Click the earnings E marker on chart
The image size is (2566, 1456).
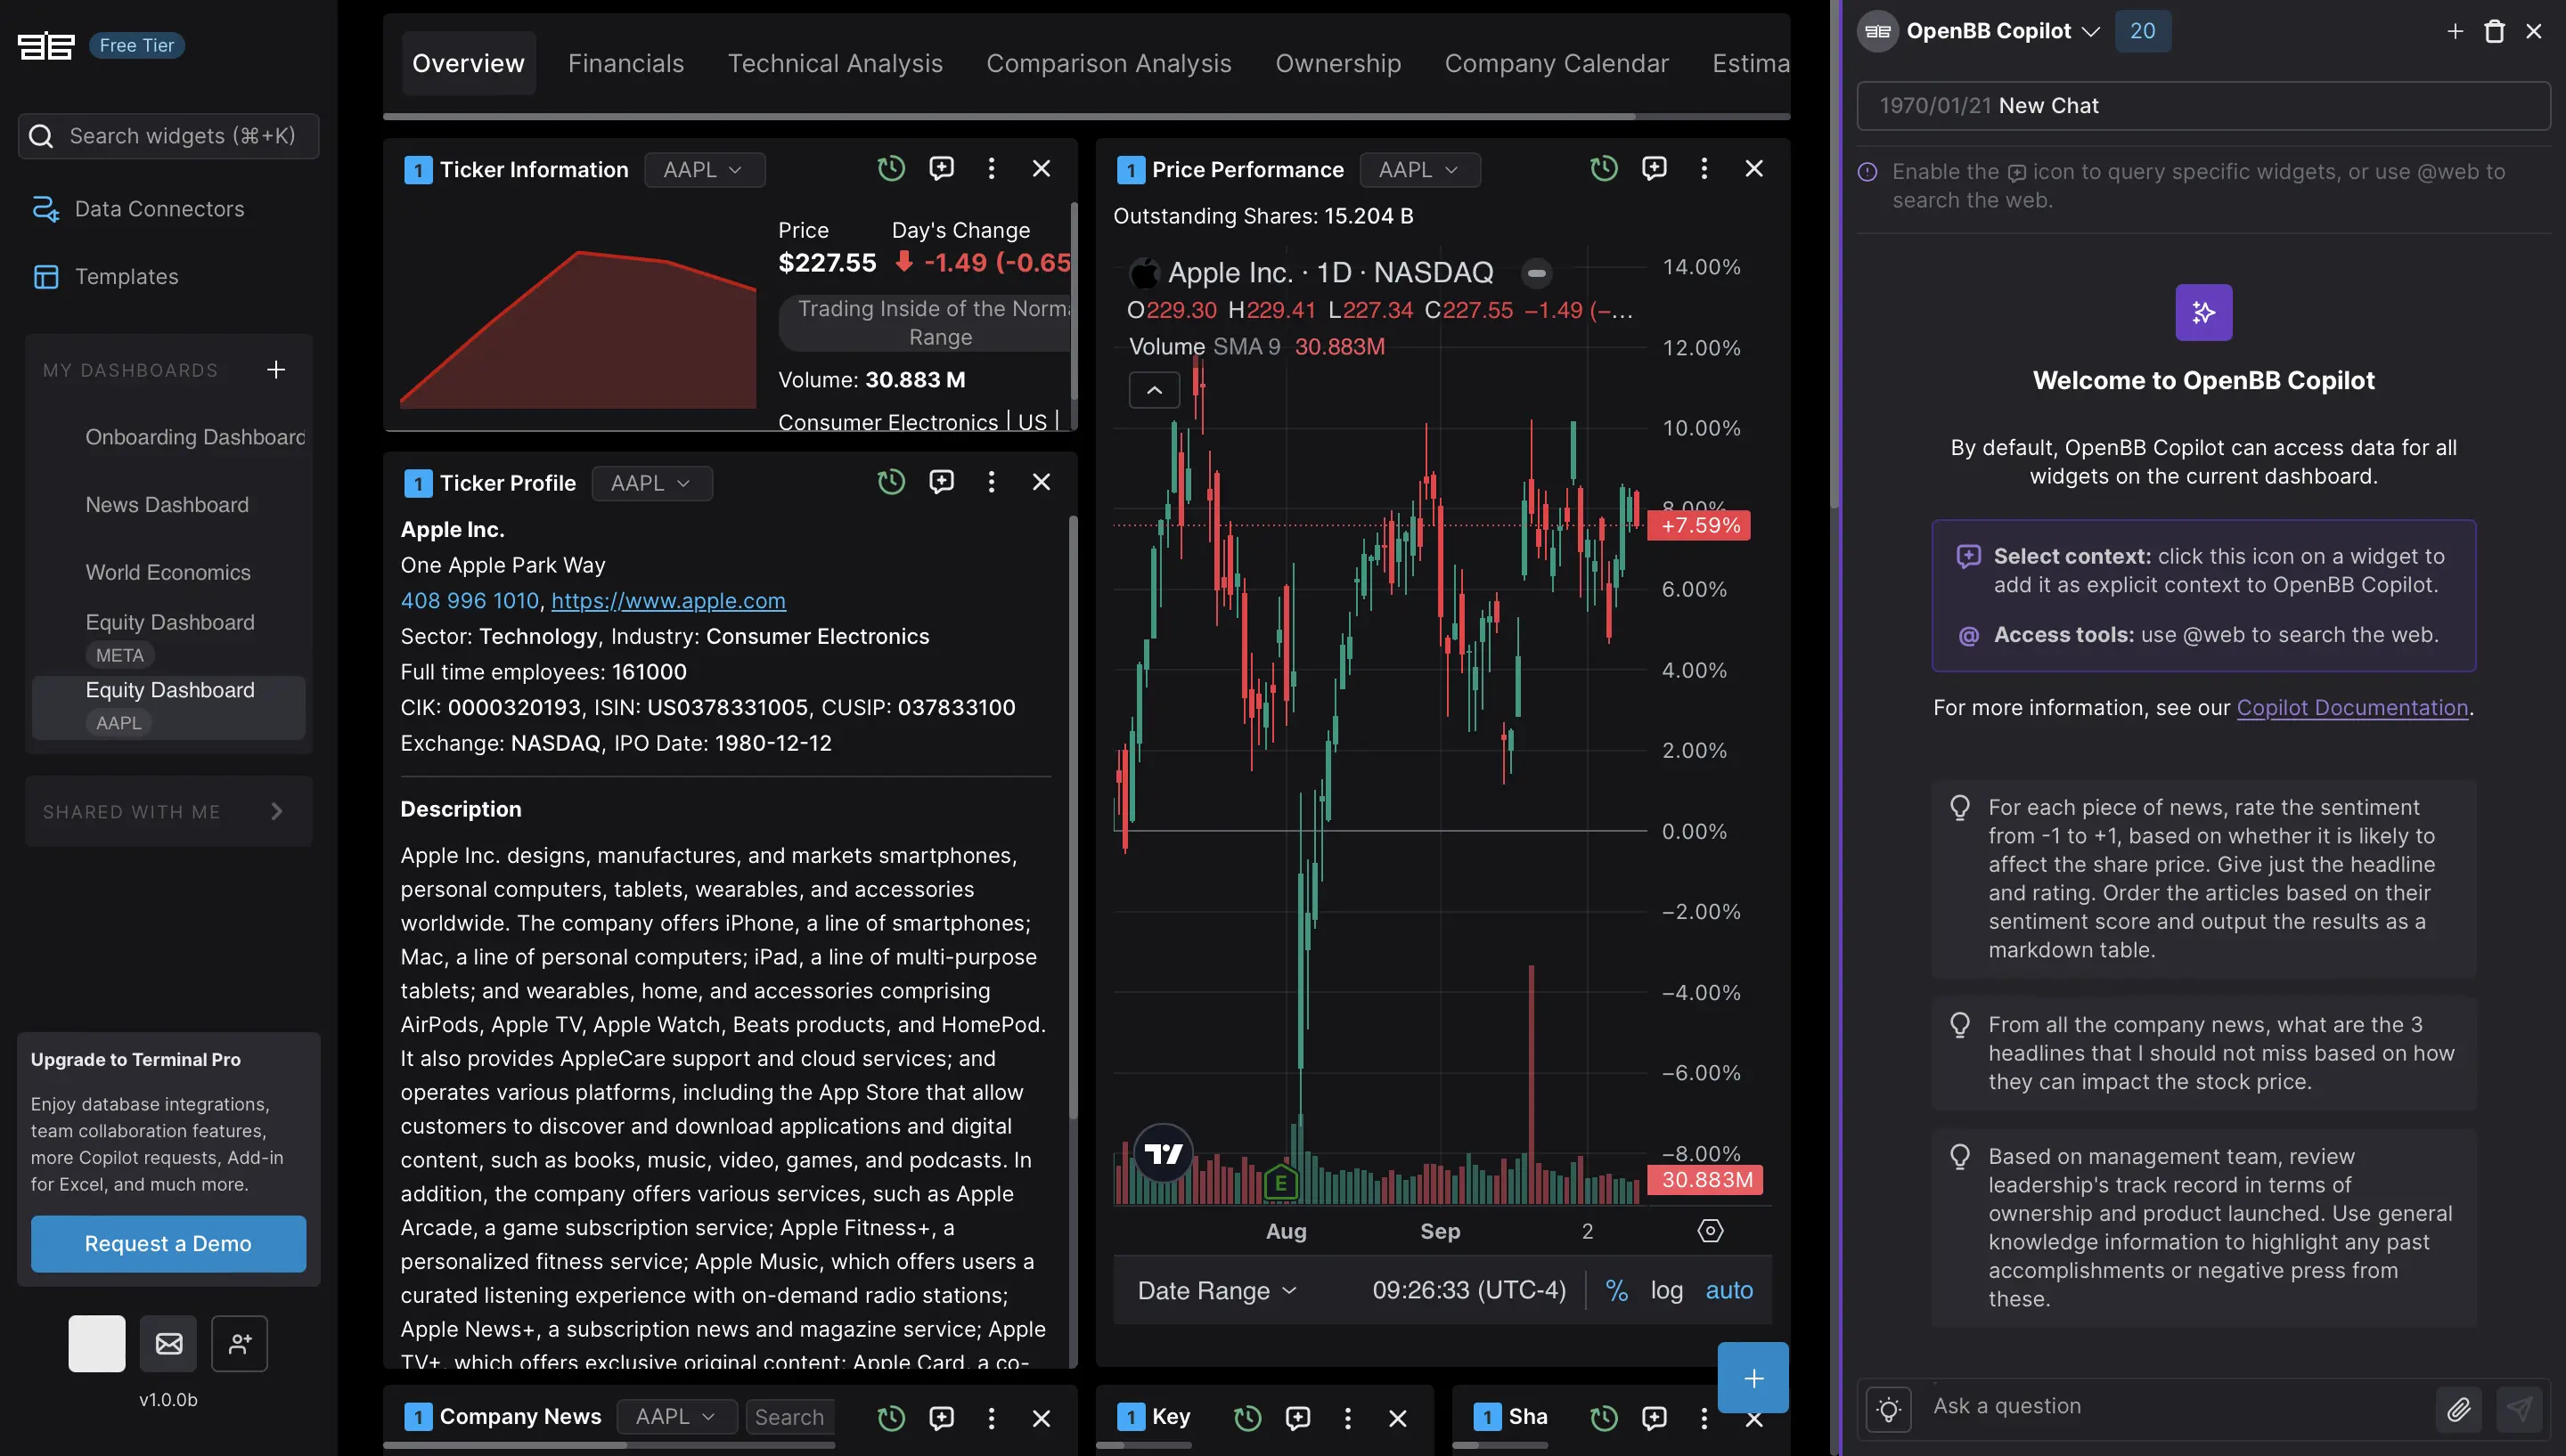click(x=1280, y=1182)
